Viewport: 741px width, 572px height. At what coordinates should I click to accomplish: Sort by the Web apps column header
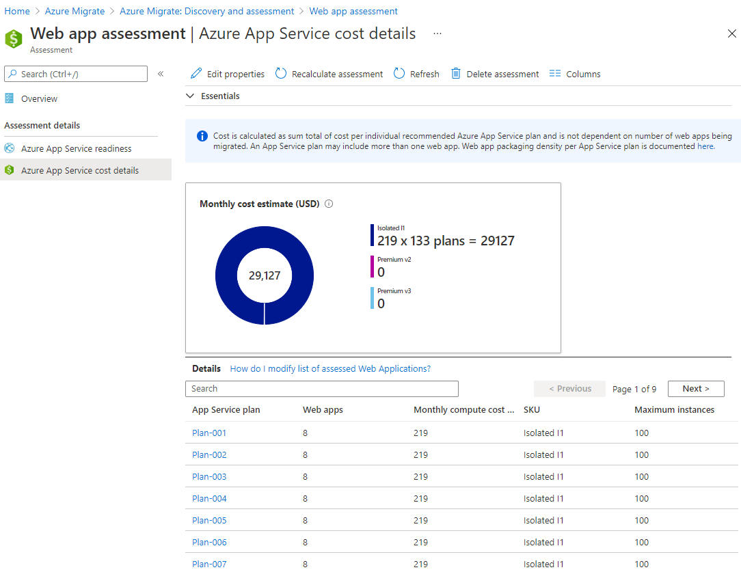[323, 410]
